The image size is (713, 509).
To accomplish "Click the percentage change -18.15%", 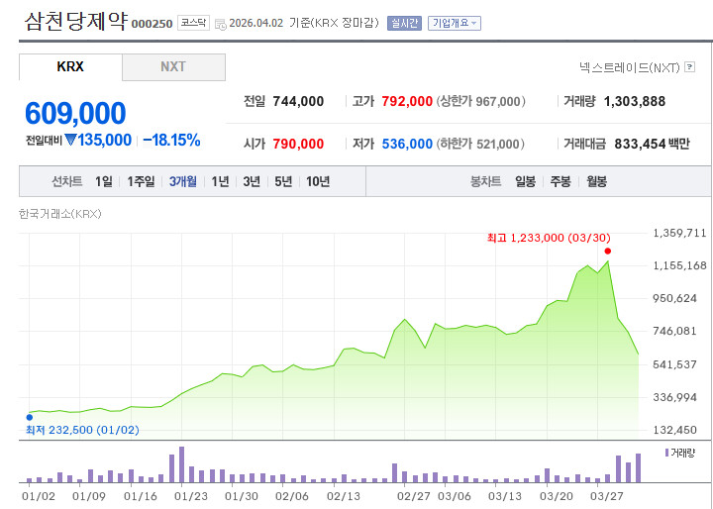I will tap(171, 140).
